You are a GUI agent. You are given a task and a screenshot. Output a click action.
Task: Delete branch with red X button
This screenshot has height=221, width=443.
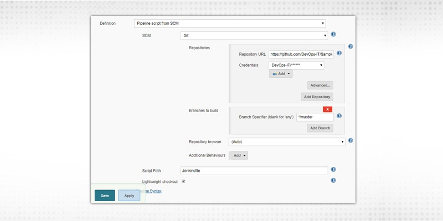click(x=327, y=109)
